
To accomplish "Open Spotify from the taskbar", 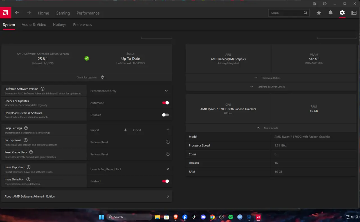I will 231,217.
